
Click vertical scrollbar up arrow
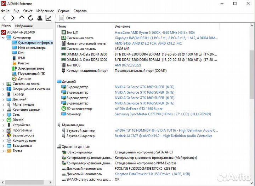click(251, 26)
